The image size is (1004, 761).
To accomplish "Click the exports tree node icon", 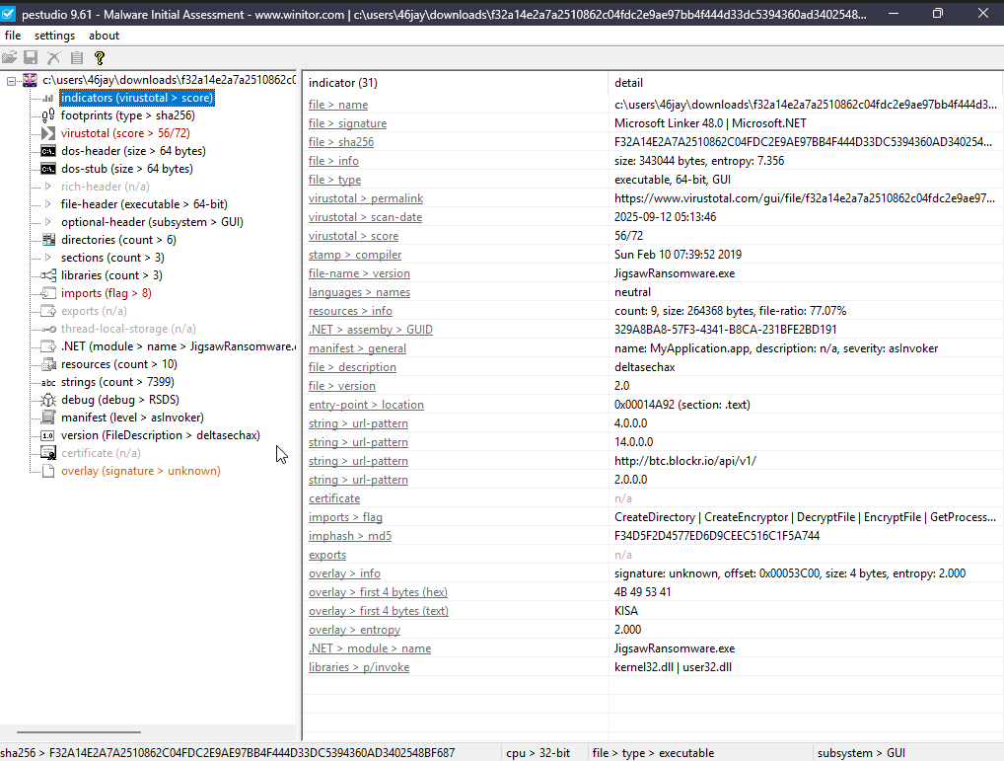I will 48,311.
